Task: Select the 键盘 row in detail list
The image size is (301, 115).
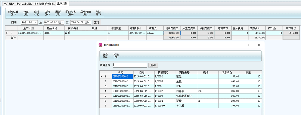Action: 180,76
